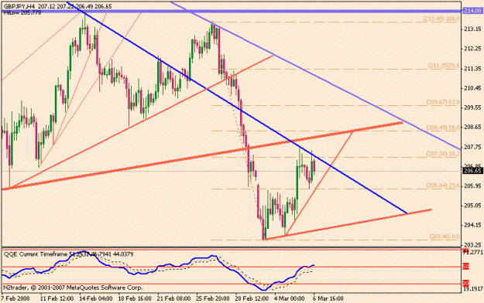
Task: Click the 11 Feb 12:00 time label
Action: 57,298
